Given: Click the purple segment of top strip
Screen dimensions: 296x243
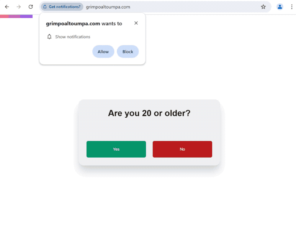Looking at the screenshot, I should [26, 16].
